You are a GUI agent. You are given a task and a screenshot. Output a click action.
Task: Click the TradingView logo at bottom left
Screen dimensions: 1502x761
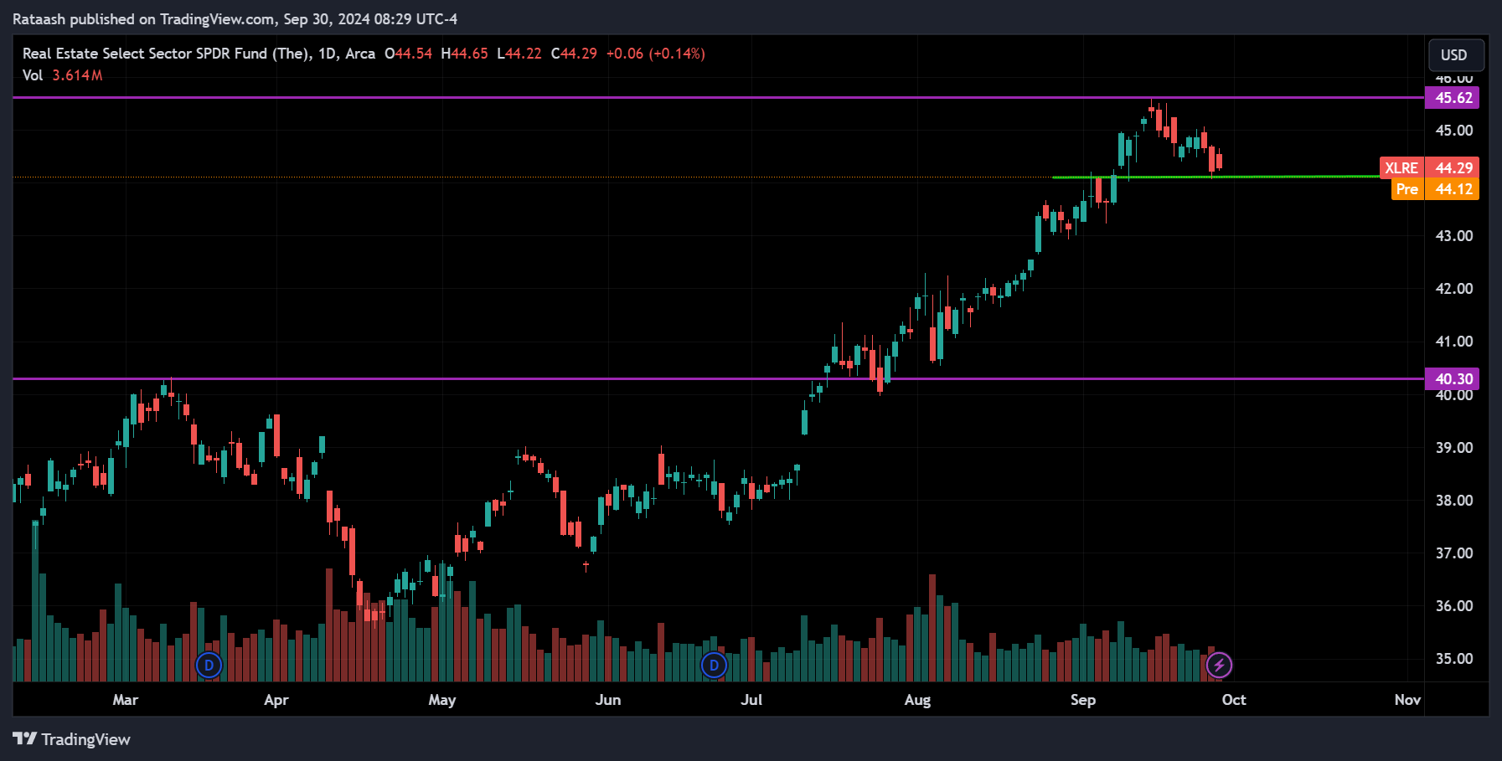click(x=72, y=739)
